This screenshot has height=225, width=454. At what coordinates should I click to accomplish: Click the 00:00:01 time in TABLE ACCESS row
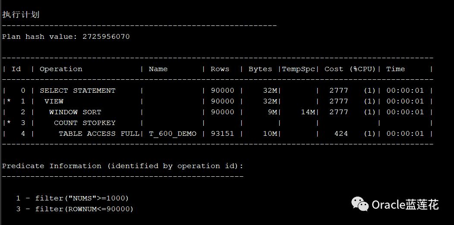(x=405, y=134)
